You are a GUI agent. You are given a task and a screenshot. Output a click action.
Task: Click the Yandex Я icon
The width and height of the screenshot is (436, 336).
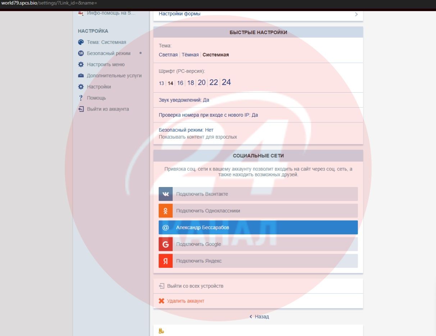[165, 261]
